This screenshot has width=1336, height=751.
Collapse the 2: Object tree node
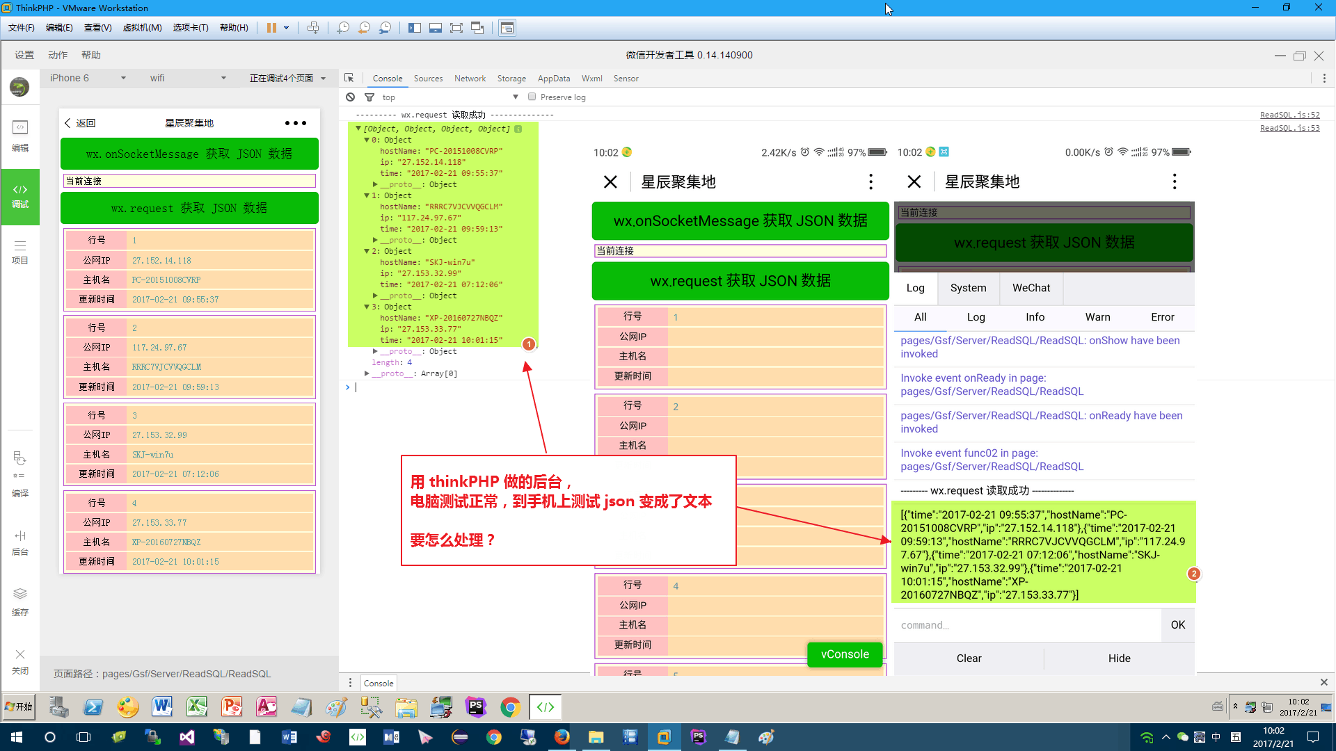click(367, 251)
